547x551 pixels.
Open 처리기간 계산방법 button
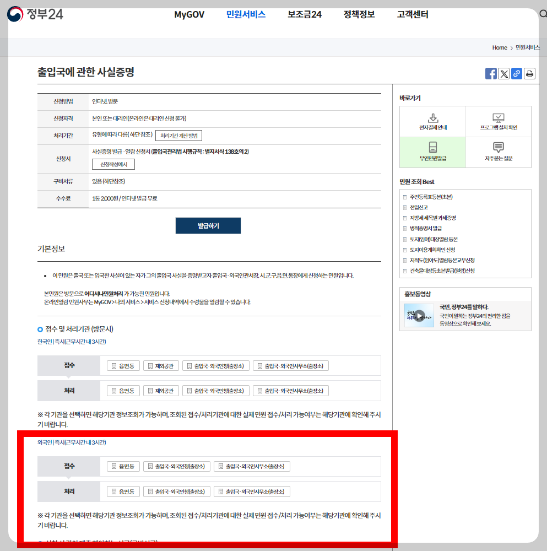click(178, 136)
